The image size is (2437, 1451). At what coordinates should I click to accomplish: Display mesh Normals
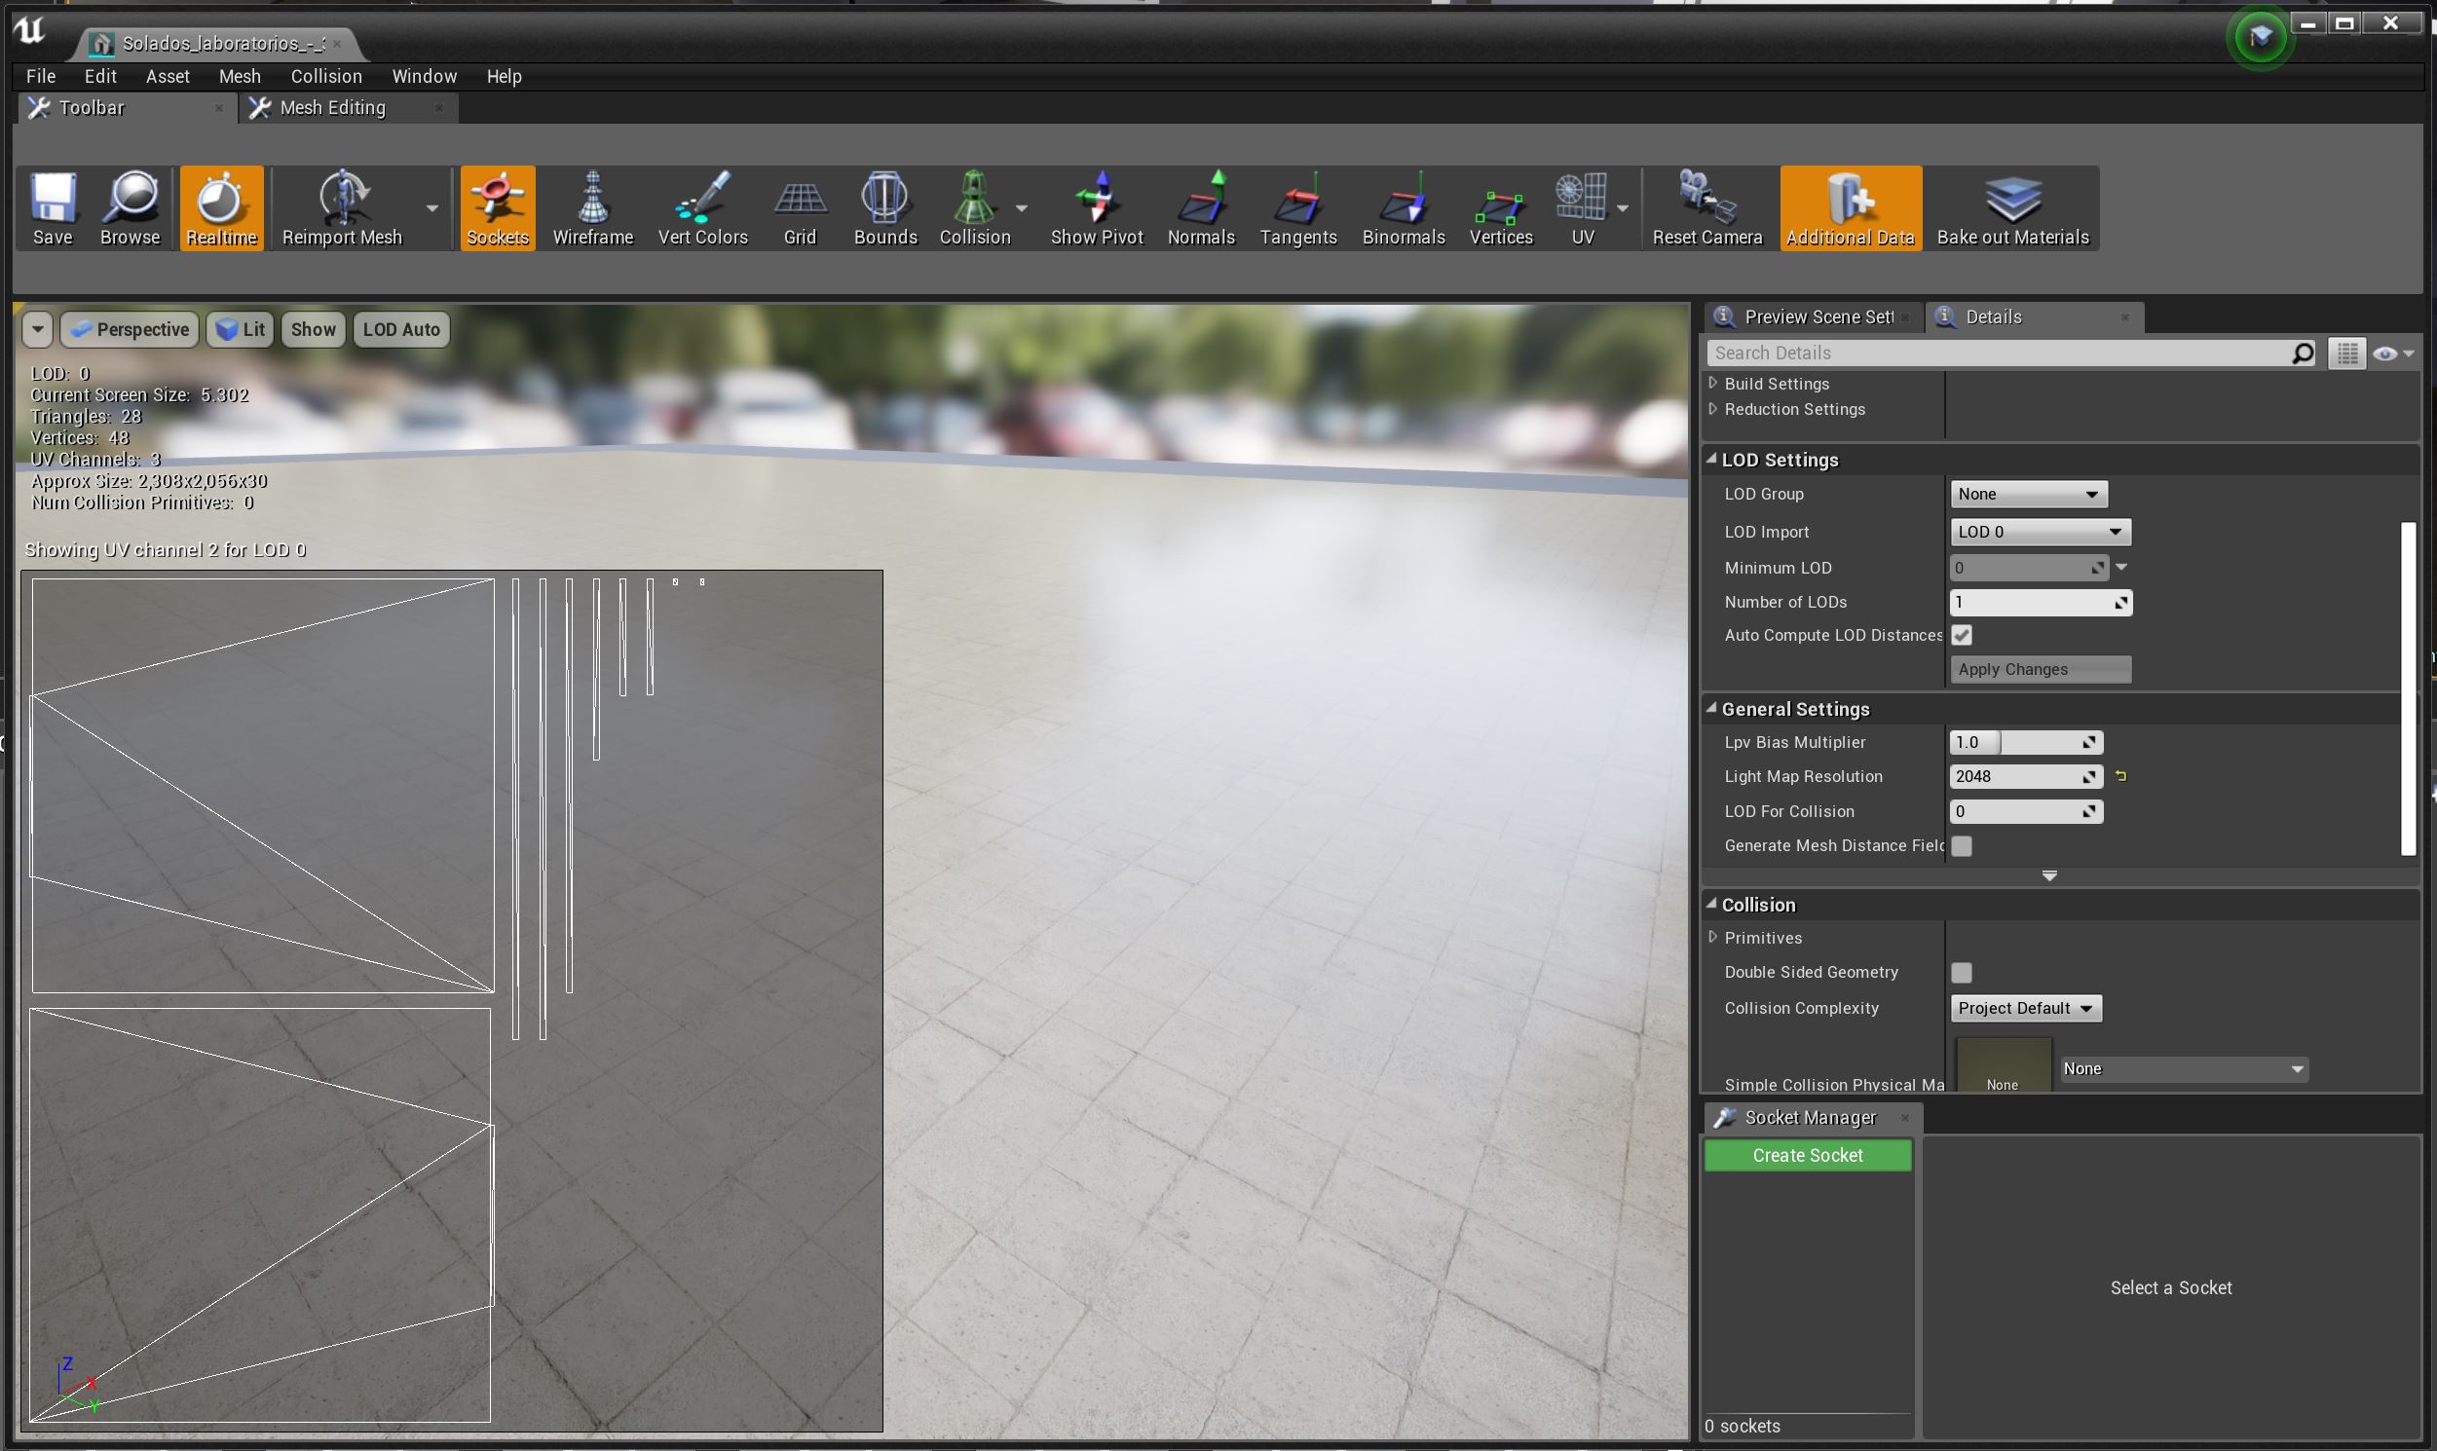(x=1201, y=208)
